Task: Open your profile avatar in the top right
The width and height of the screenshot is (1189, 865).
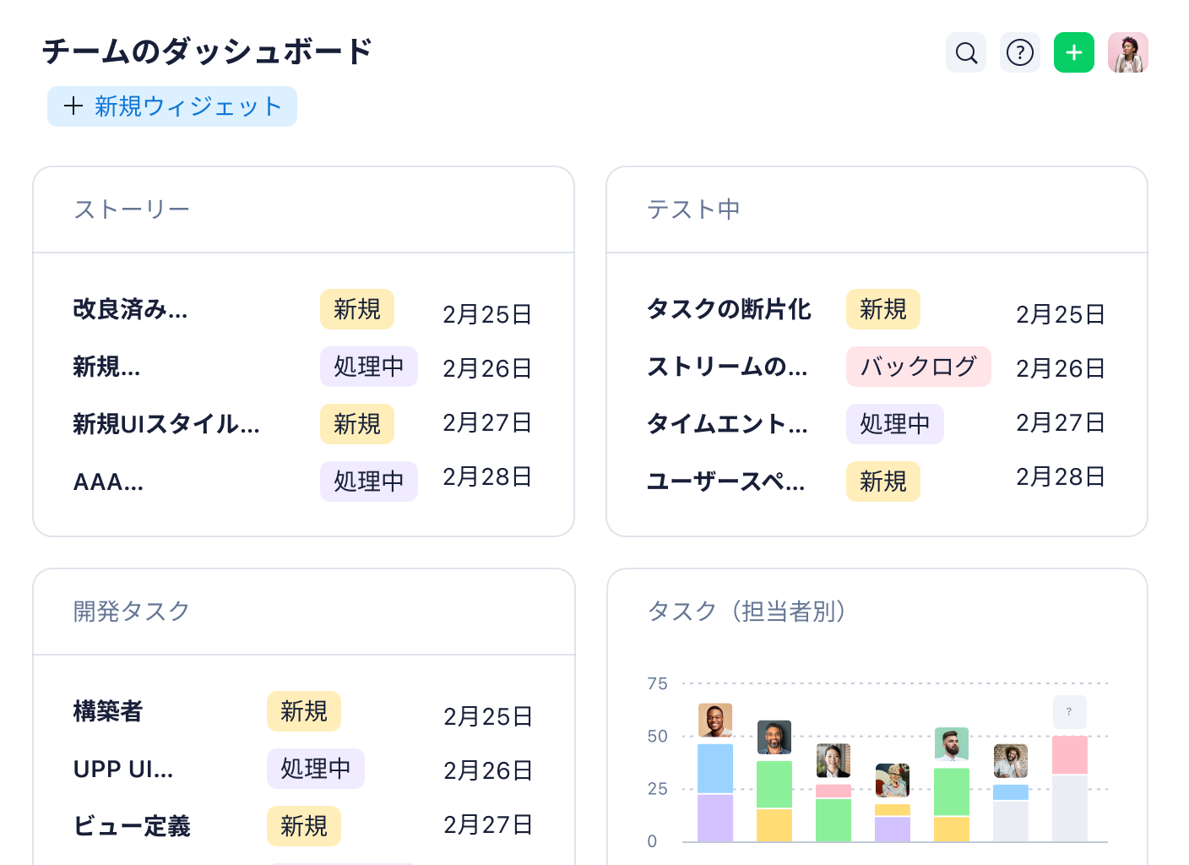Action: [1128, 52]
